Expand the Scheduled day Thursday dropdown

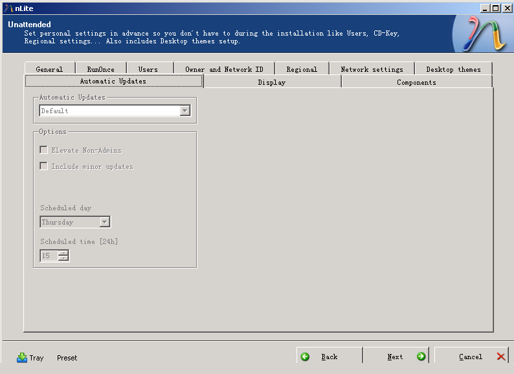(104, 222)
